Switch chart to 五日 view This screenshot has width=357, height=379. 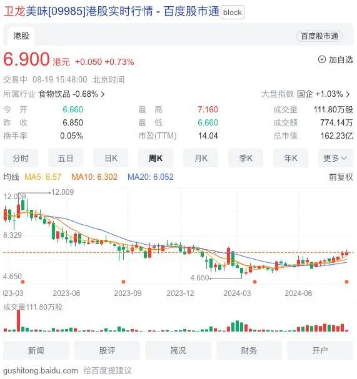[66, 159]
